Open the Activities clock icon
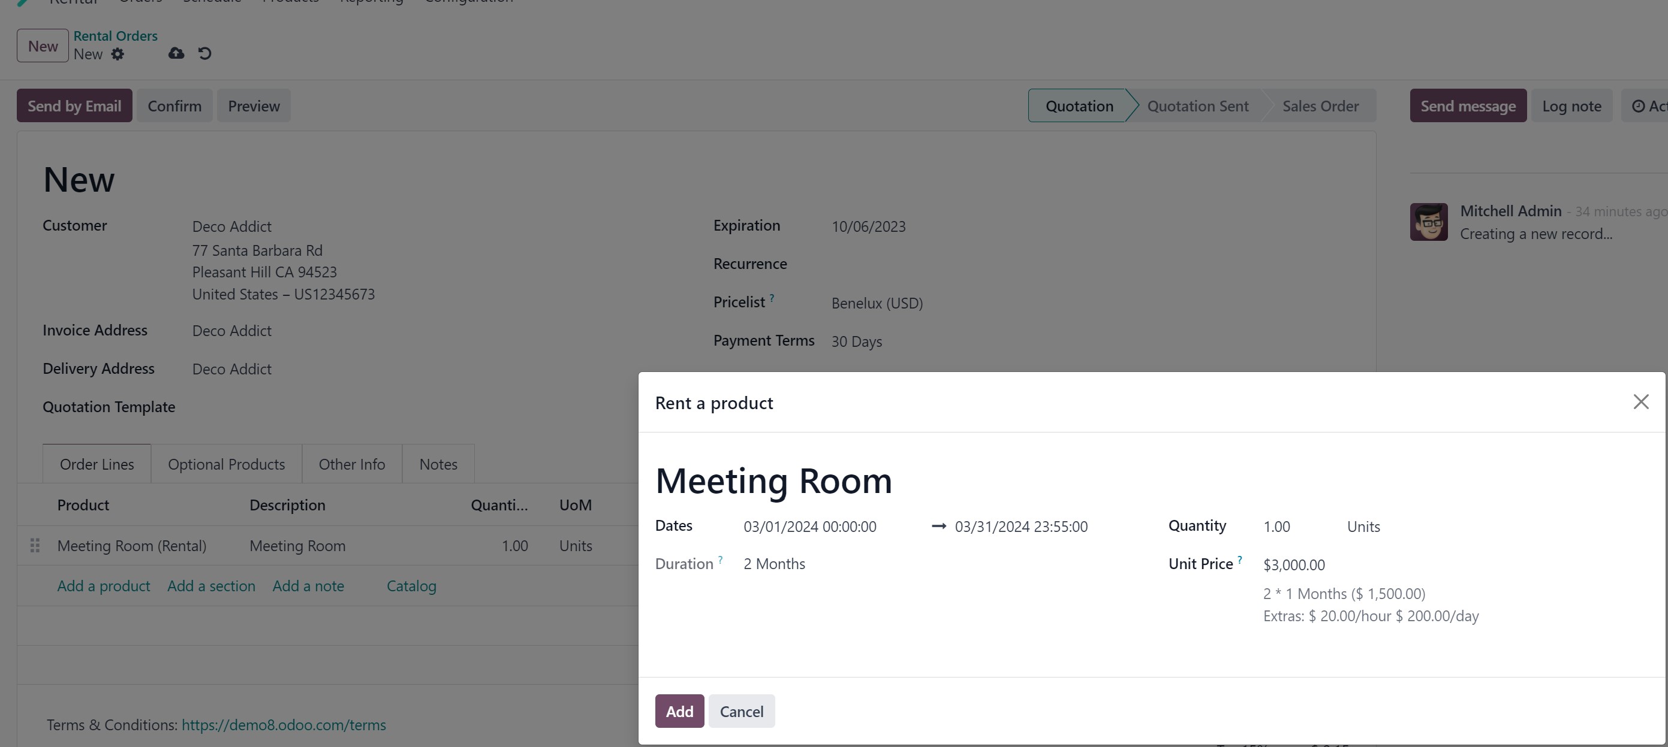This screenshot has width=1668, height=747. (x=1639, y=105)
